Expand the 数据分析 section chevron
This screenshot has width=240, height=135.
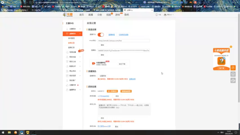(x=80, y=66)
